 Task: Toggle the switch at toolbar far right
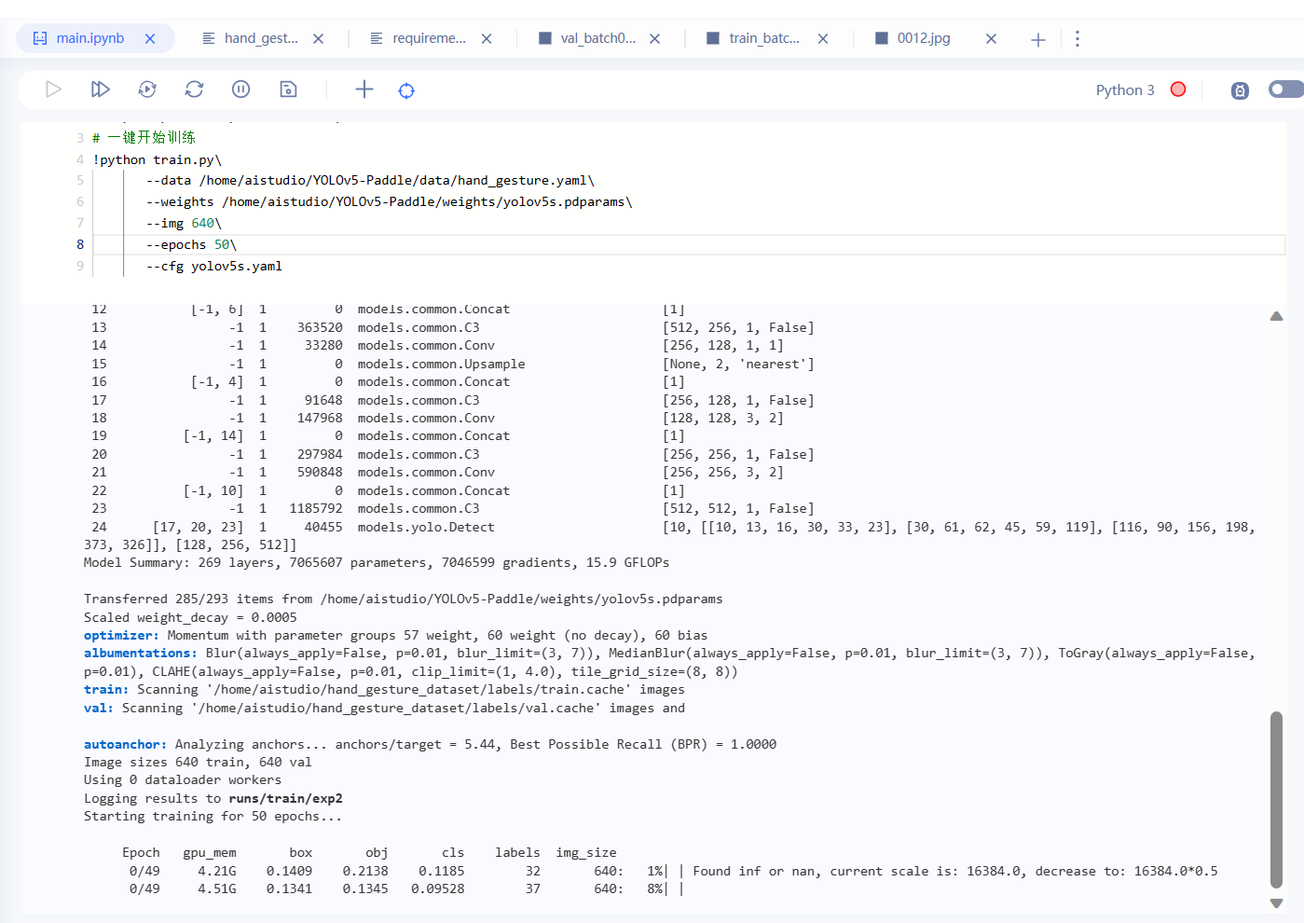pyautogui.click(x=1286, y=90)
